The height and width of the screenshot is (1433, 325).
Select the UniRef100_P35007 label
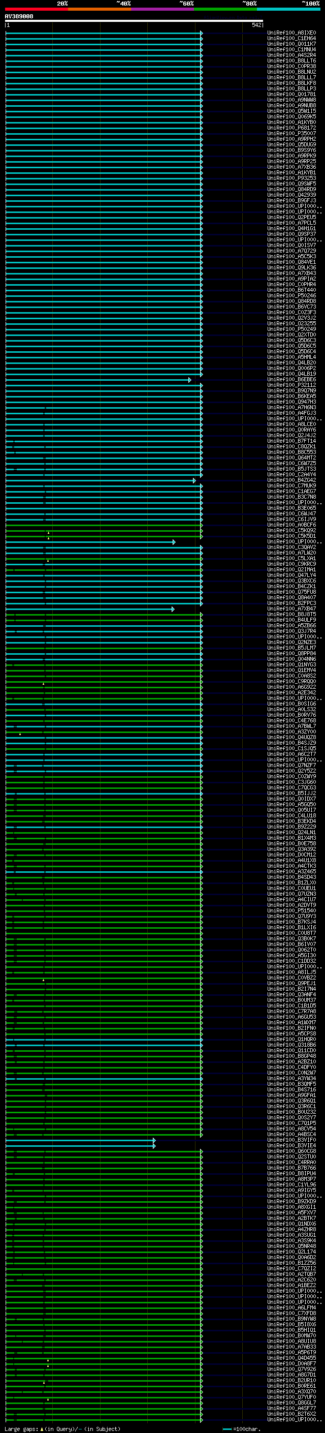[291, 134]
